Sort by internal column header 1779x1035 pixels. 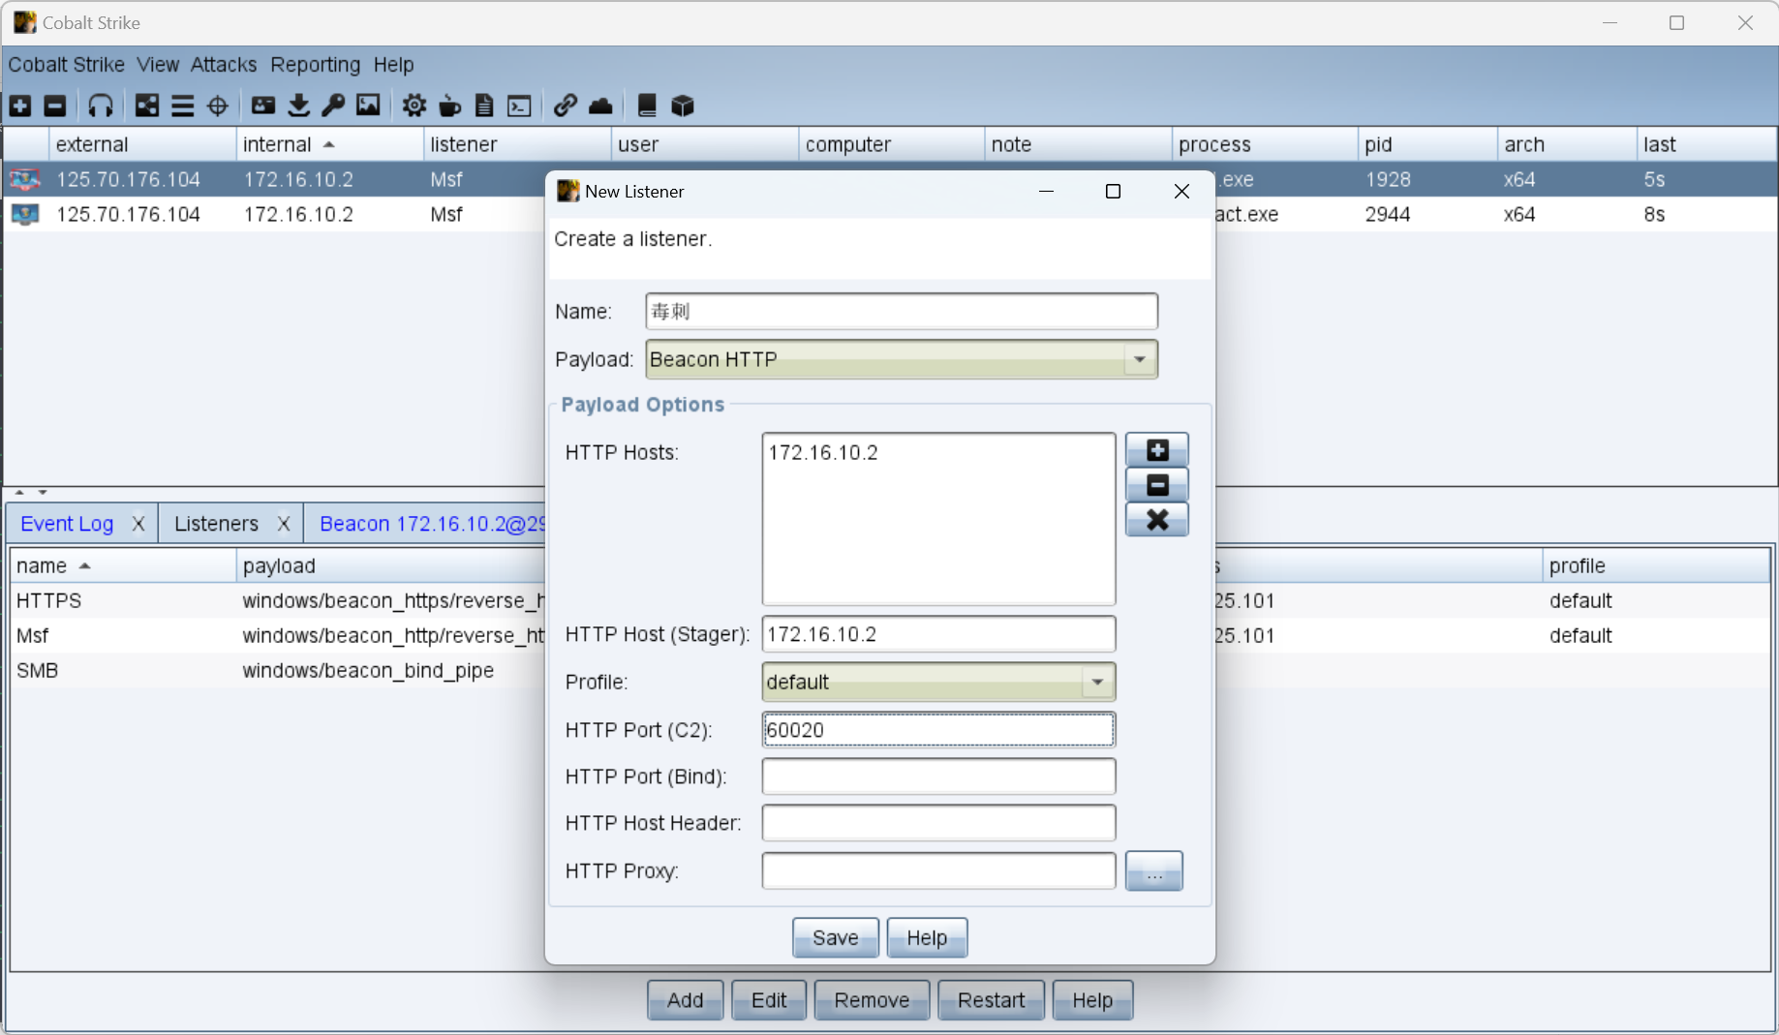pyautogui.click(x=329, y=144)
